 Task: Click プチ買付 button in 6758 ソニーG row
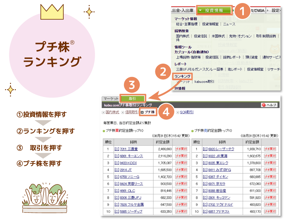tap(181, 177)
